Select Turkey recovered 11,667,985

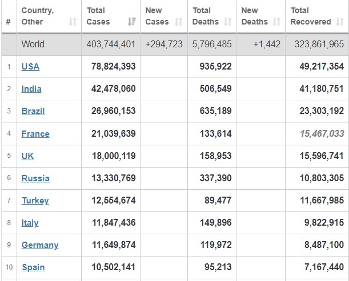[x=322, y=201]
